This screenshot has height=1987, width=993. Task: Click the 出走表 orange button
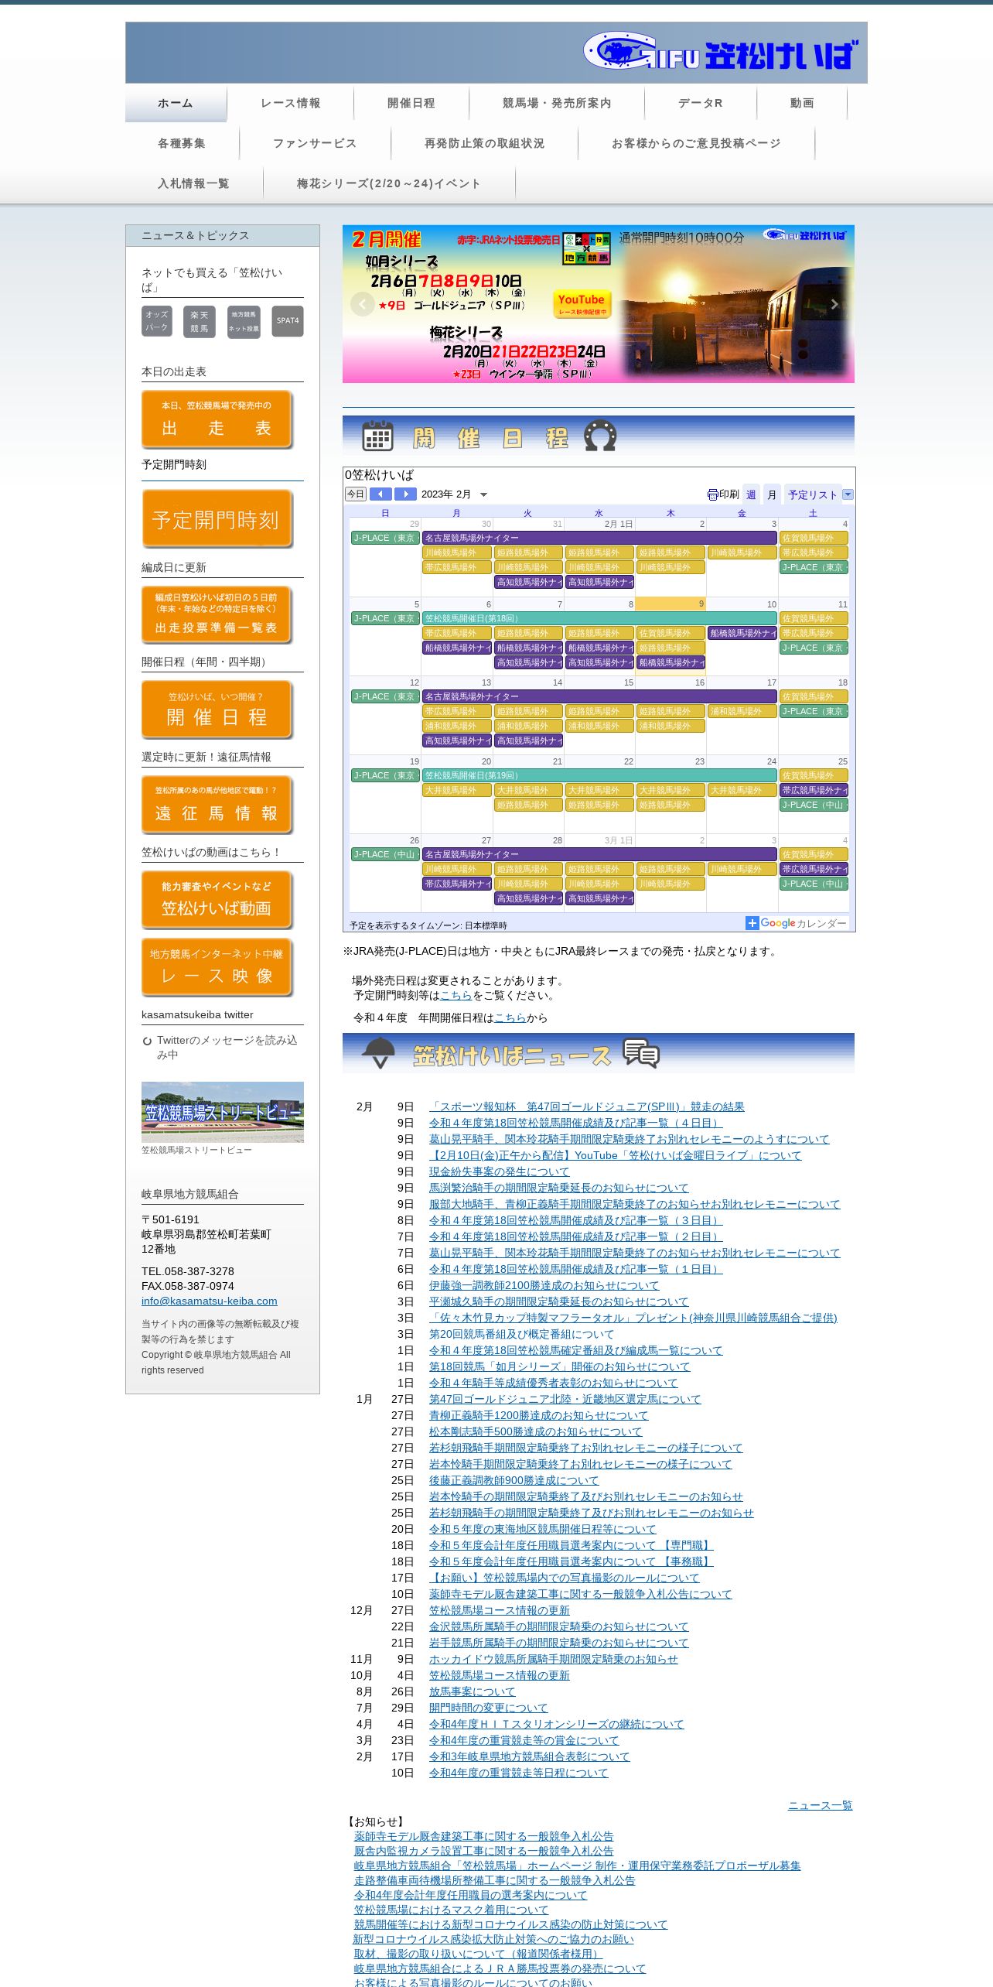tap(217, 419)
